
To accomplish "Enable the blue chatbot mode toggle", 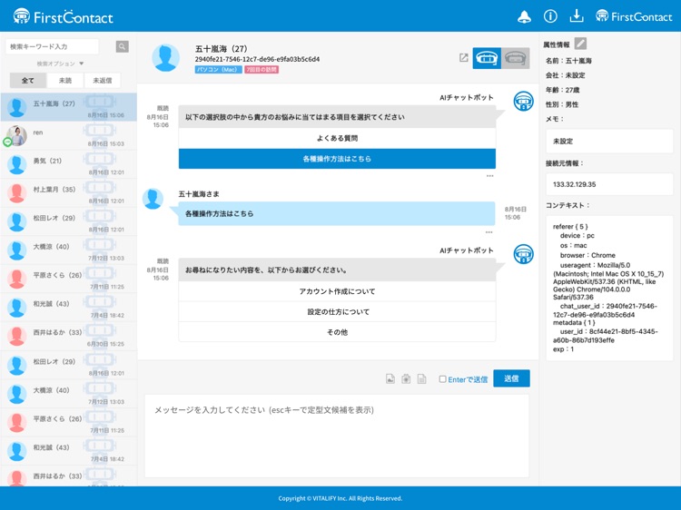I will (x=487, y=58).
